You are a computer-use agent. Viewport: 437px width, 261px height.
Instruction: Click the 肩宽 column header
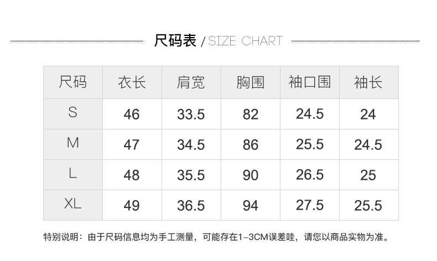[x=191, y=82]
